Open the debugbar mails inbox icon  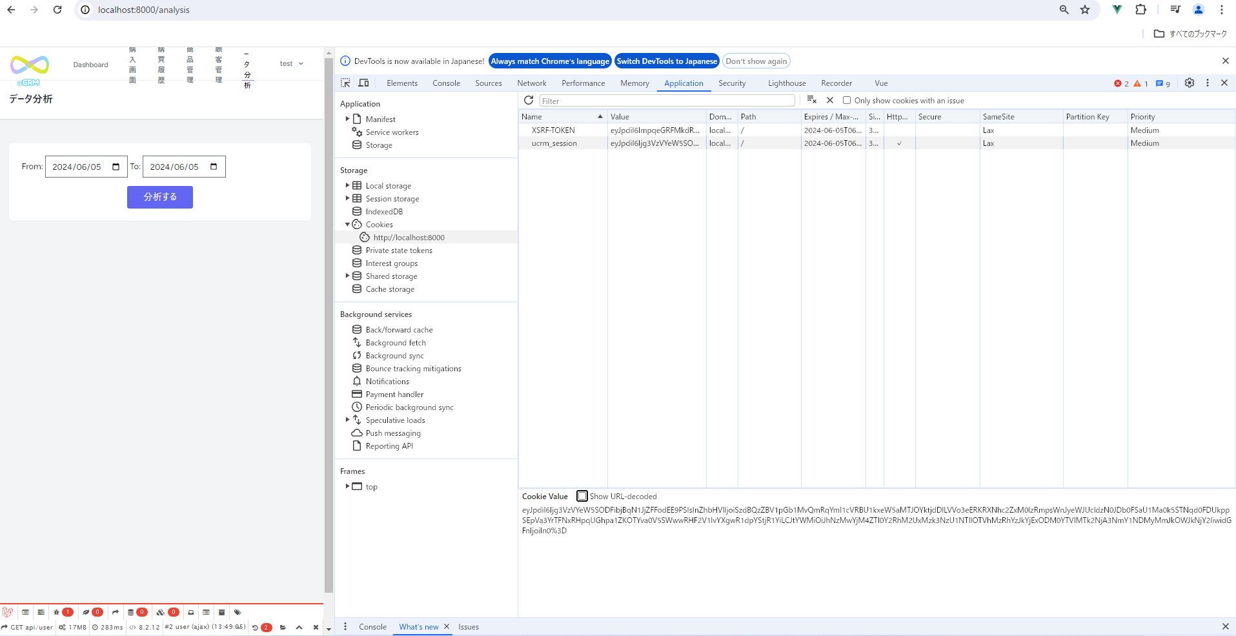tap(191, 612)
